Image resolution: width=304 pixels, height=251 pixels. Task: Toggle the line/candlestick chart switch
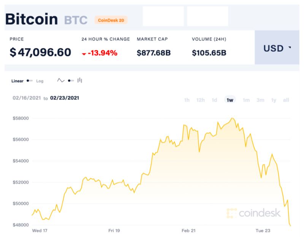(x=71, y=81)
